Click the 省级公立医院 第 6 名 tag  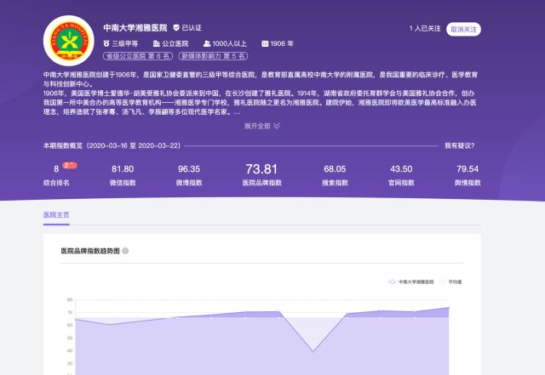(138, 56)
